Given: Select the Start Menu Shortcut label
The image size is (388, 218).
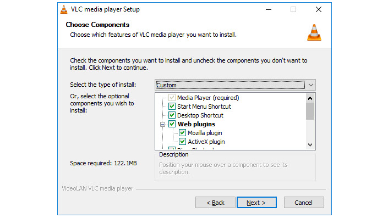Looking at the screenshot, I should [204, 107].
